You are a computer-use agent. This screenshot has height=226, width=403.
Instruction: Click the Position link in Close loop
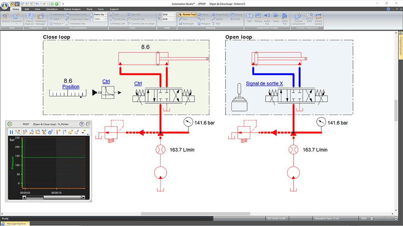71,87
